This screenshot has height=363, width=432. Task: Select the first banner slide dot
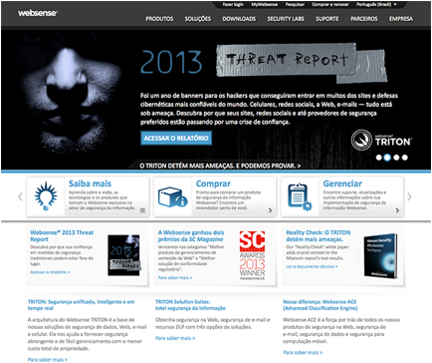(x=378, y=158)
